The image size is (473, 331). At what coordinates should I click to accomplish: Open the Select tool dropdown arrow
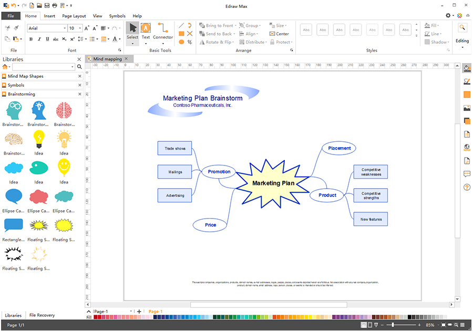click(132, 44)
